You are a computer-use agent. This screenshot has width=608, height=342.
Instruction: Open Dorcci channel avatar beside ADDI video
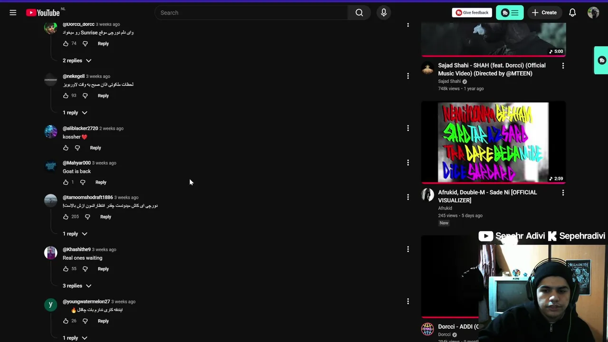(x=427, y=329)
